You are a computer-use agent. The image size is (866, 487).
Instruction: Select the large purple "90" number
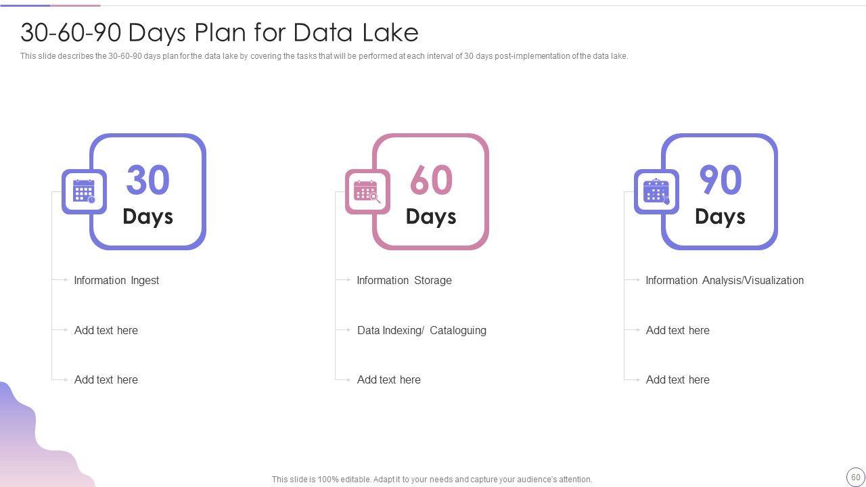[x=720, y=181]
